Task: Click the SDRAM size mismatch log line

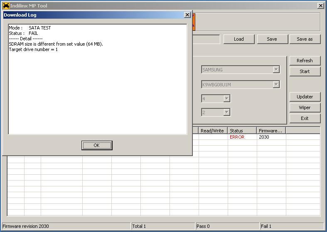Action: pos(56,44)
